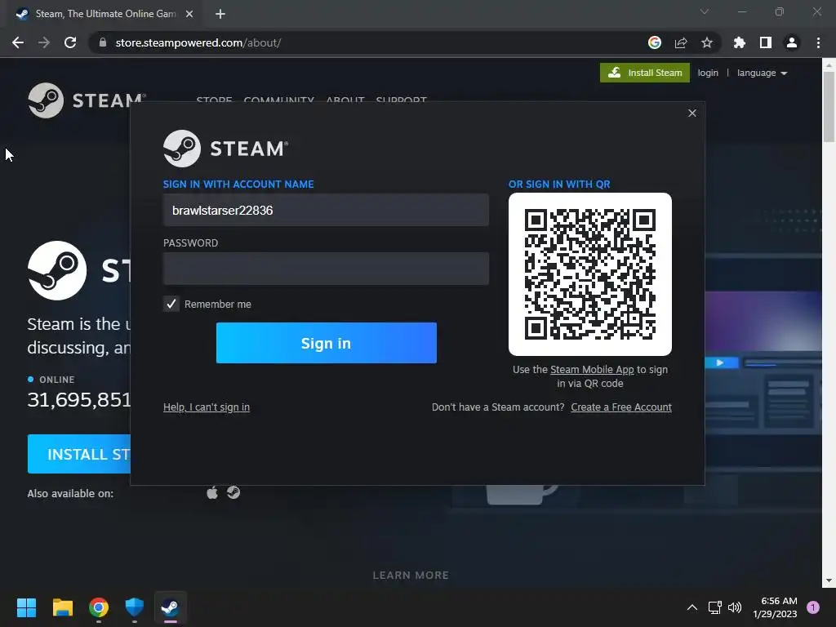Click into the Password field
The height and width of the screenshot is (627, 836).
pos(326,269)
